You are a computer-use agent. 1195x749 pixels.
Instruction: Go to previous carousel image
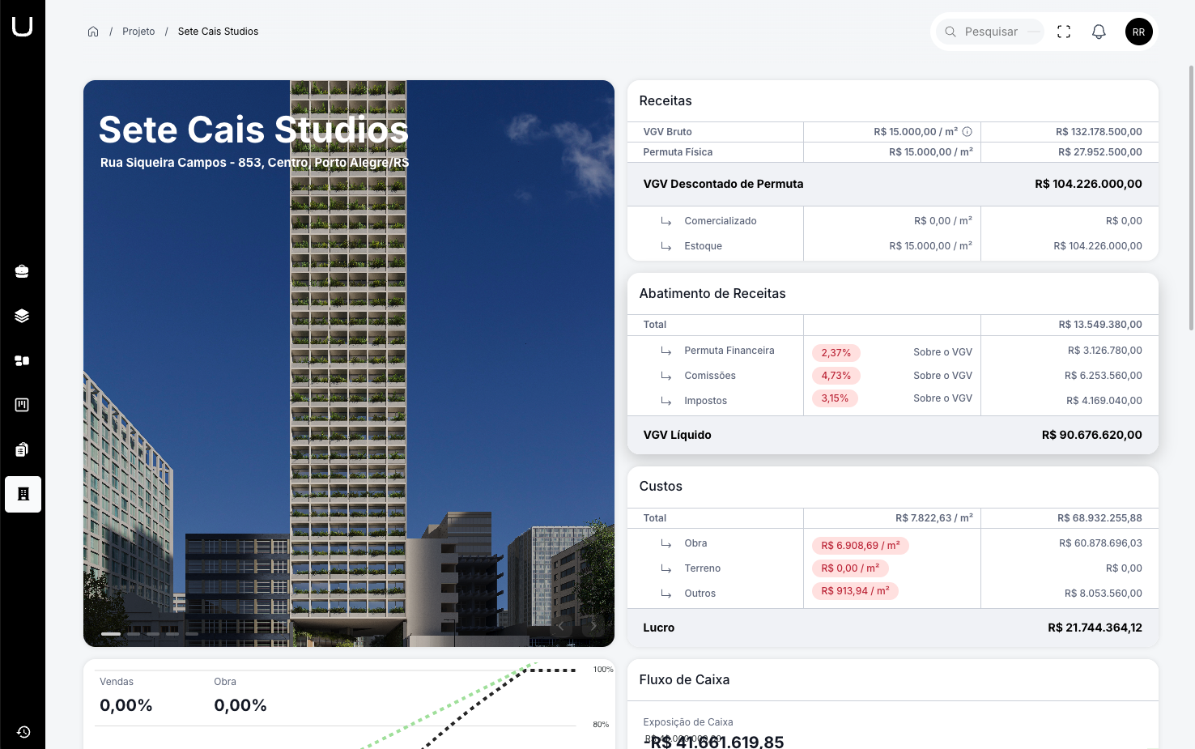pyautogui.click(x=560, y=625)
